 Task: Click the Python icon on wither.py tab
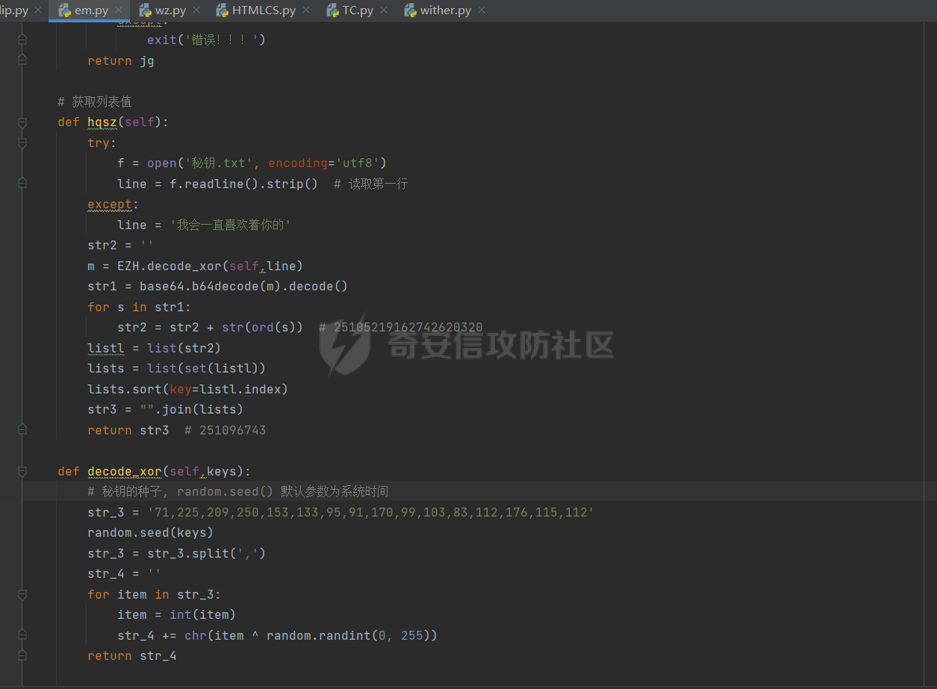coord(410,10)
